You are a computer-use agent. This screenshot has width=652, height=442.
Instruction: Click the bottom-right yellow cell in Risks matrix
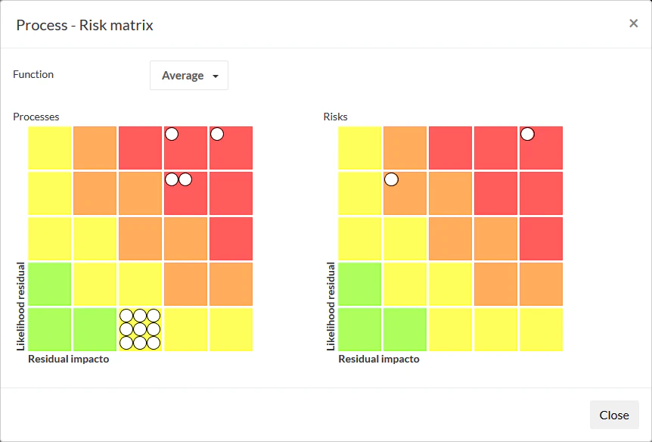pyautogui.click(x=541, y=329)
